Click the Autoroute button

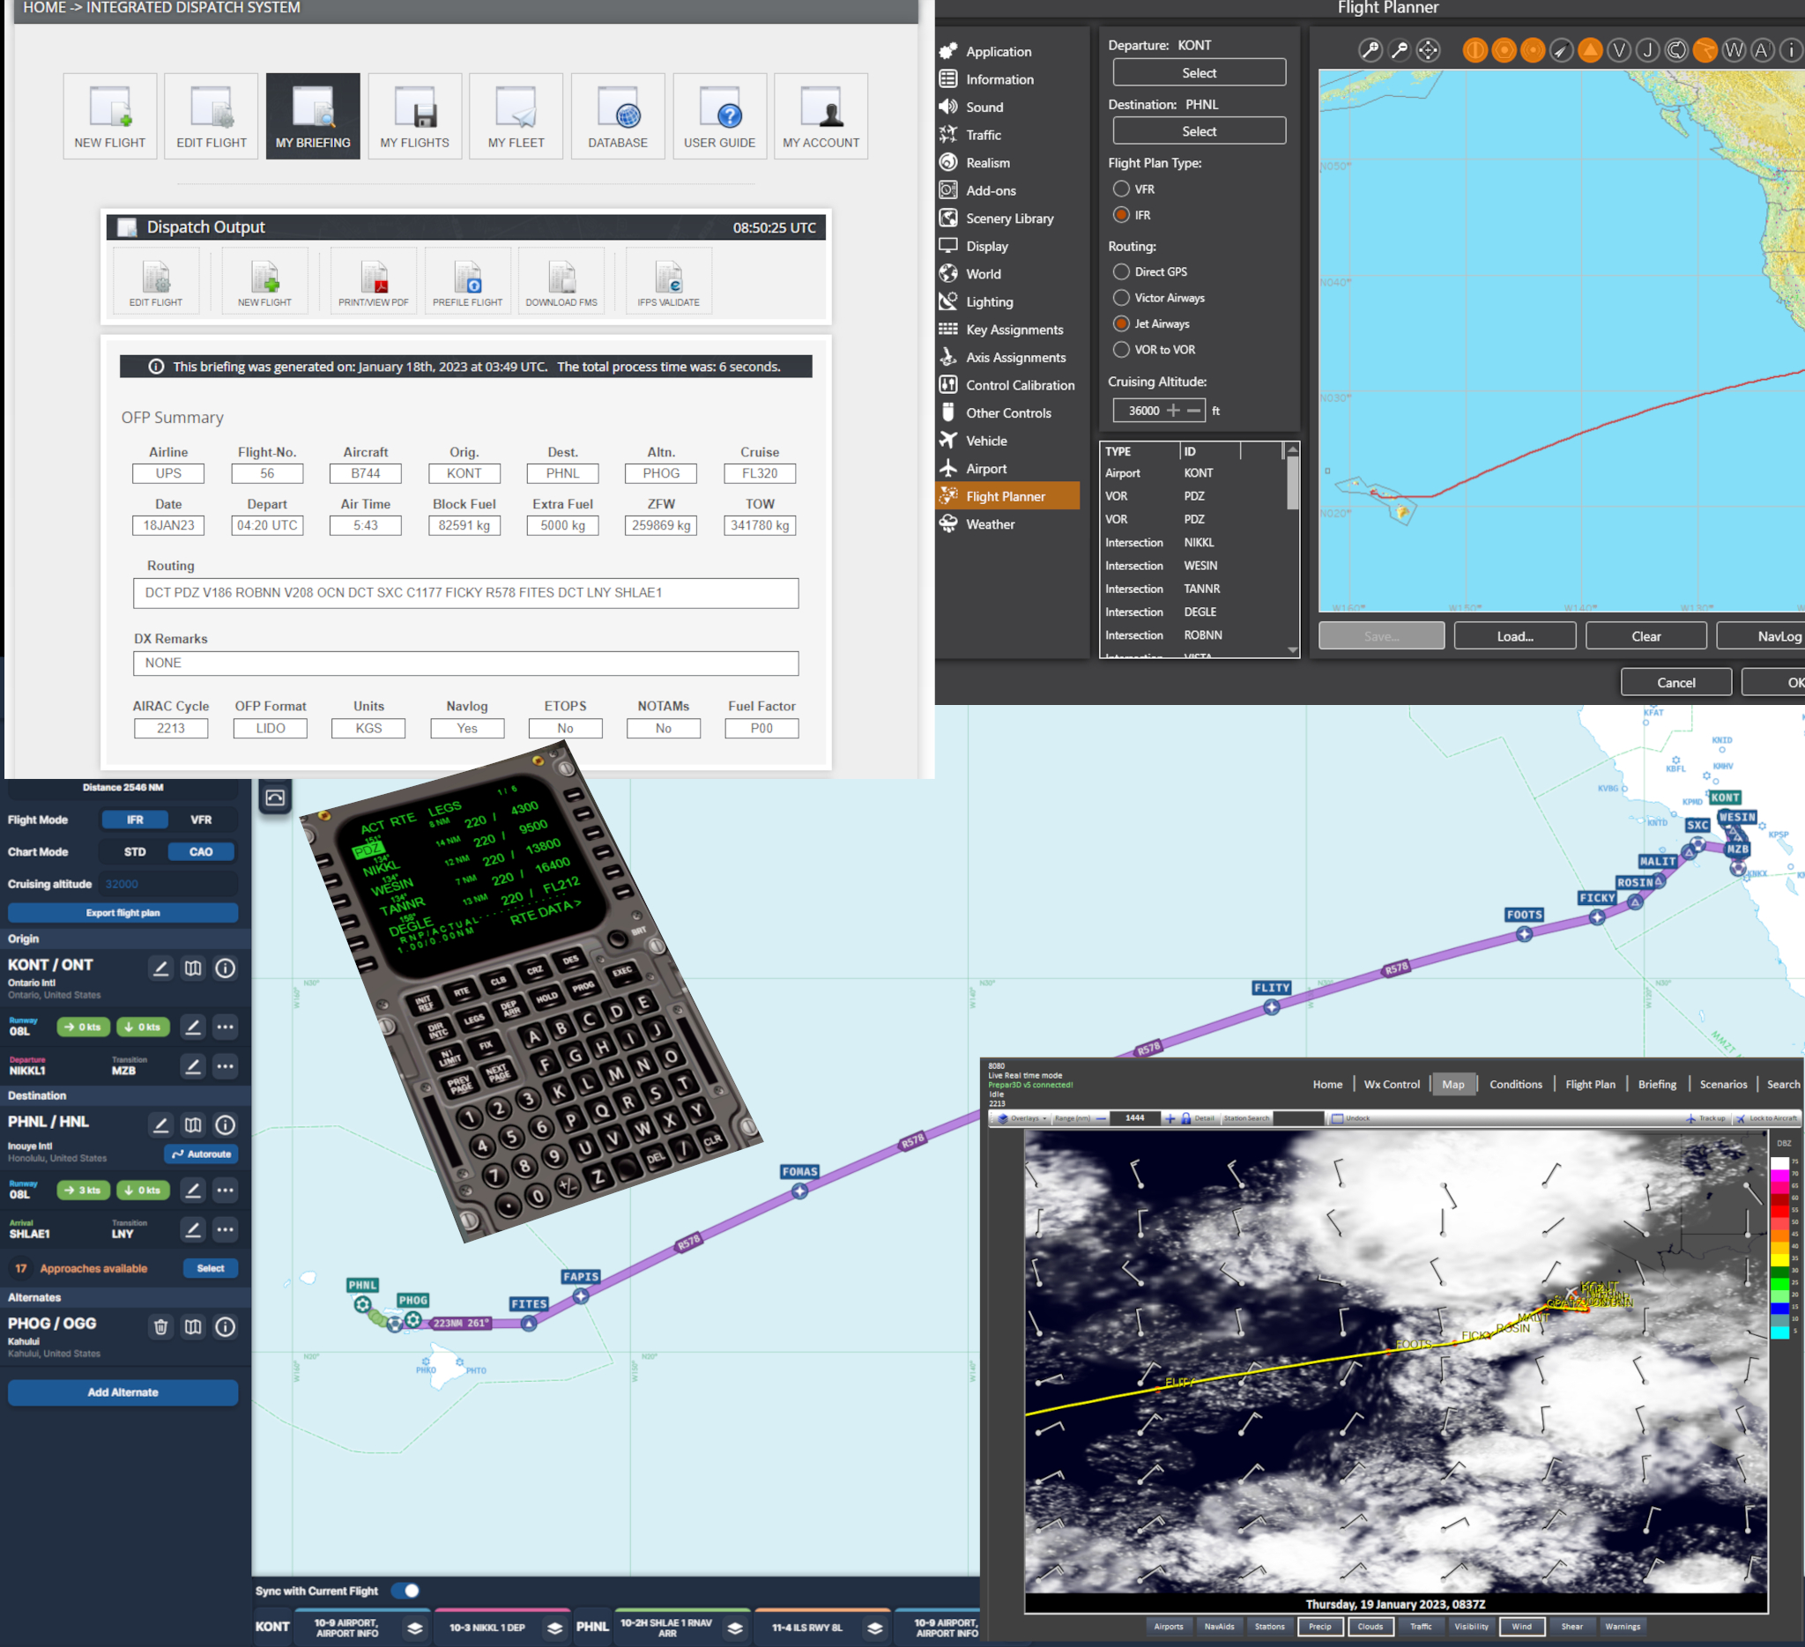202,1154
